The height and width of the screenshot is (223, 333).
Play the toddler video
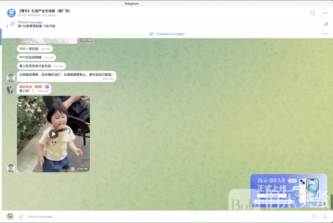click(x=54, y=134)
